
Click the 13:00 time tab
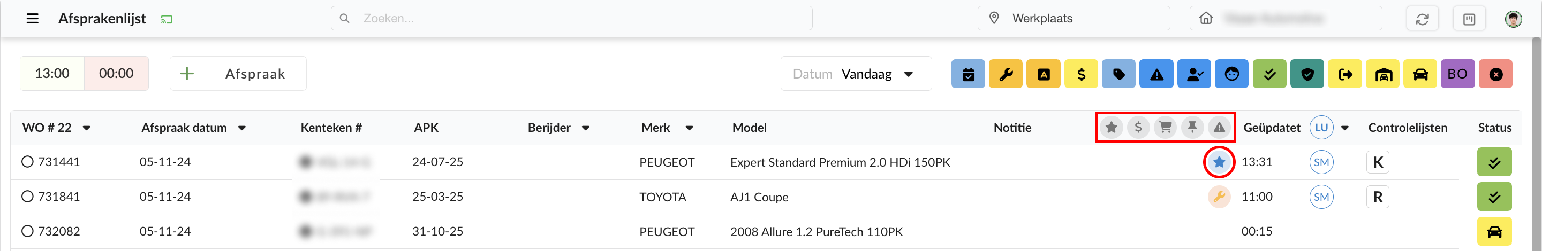tap(52, 74)
